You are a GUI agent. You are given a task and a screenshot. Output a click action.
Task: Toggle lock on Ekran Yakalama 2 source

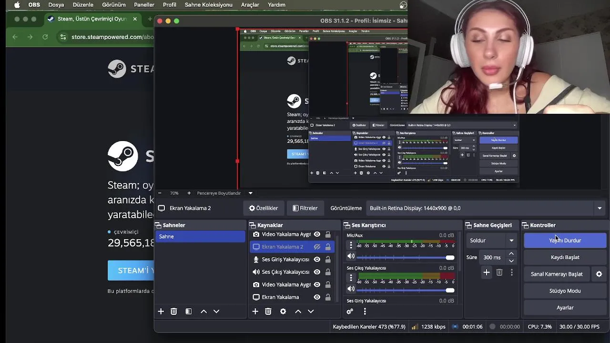coord(328,247)
